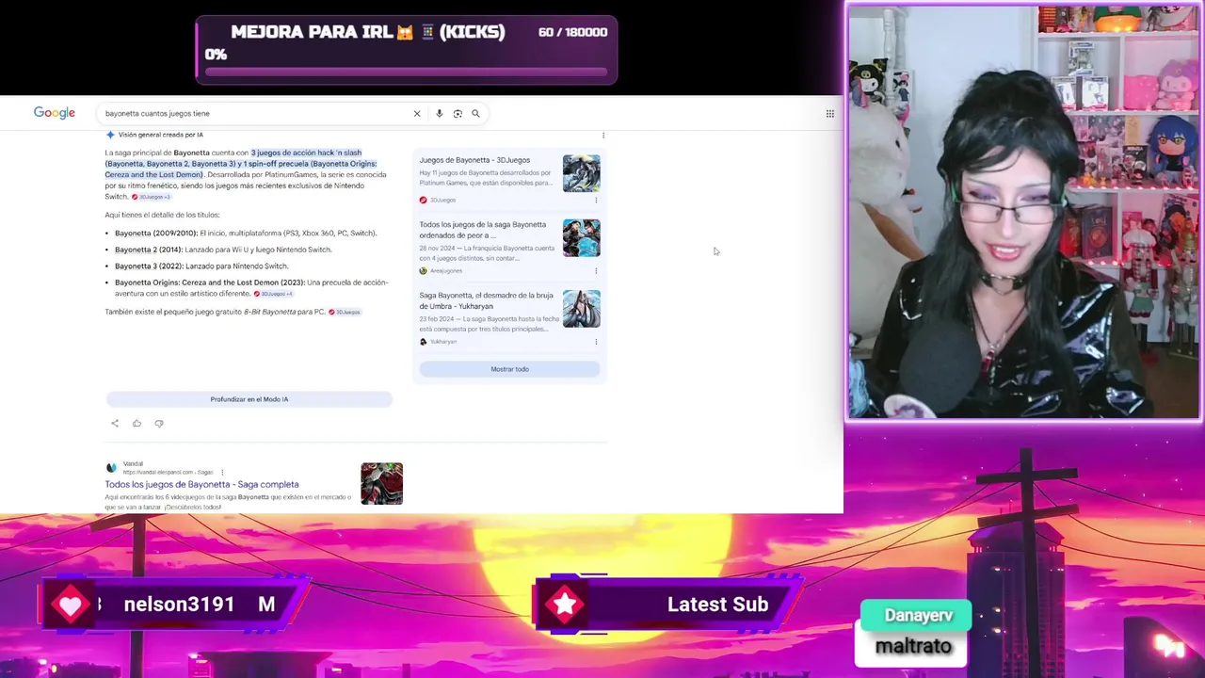Click the star icon beside Latest Sub
Screen dimensions: 1205x678
pyautogui.click(x=565, y=605)
